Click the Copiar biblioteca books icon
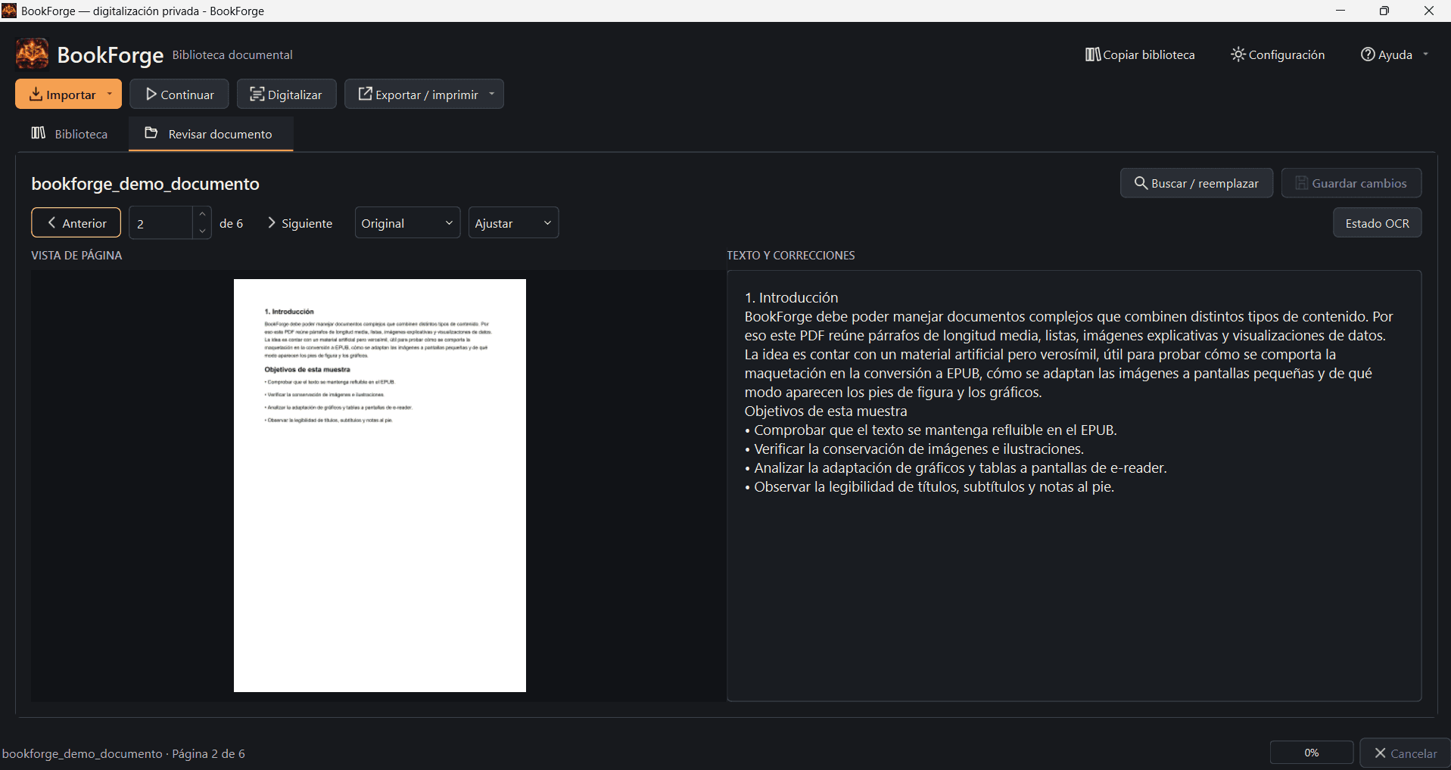Viewport: 1451px width, 770px height. 1093,54
